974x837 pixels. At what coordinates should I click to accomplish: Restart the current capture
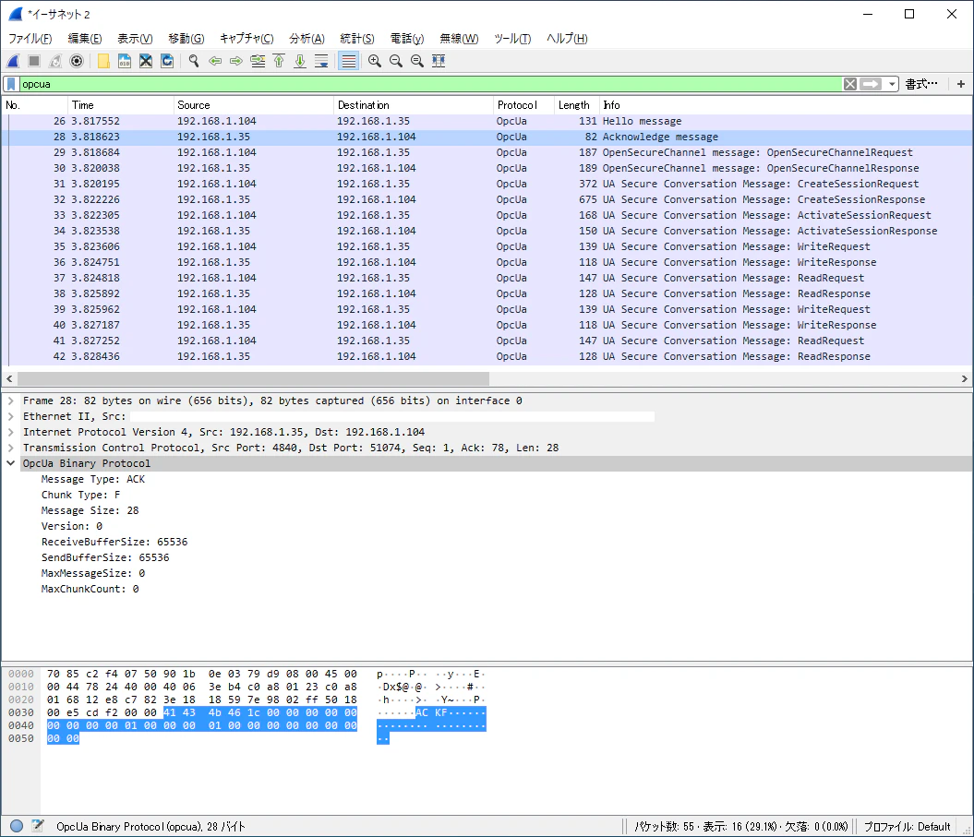[55, 61]
